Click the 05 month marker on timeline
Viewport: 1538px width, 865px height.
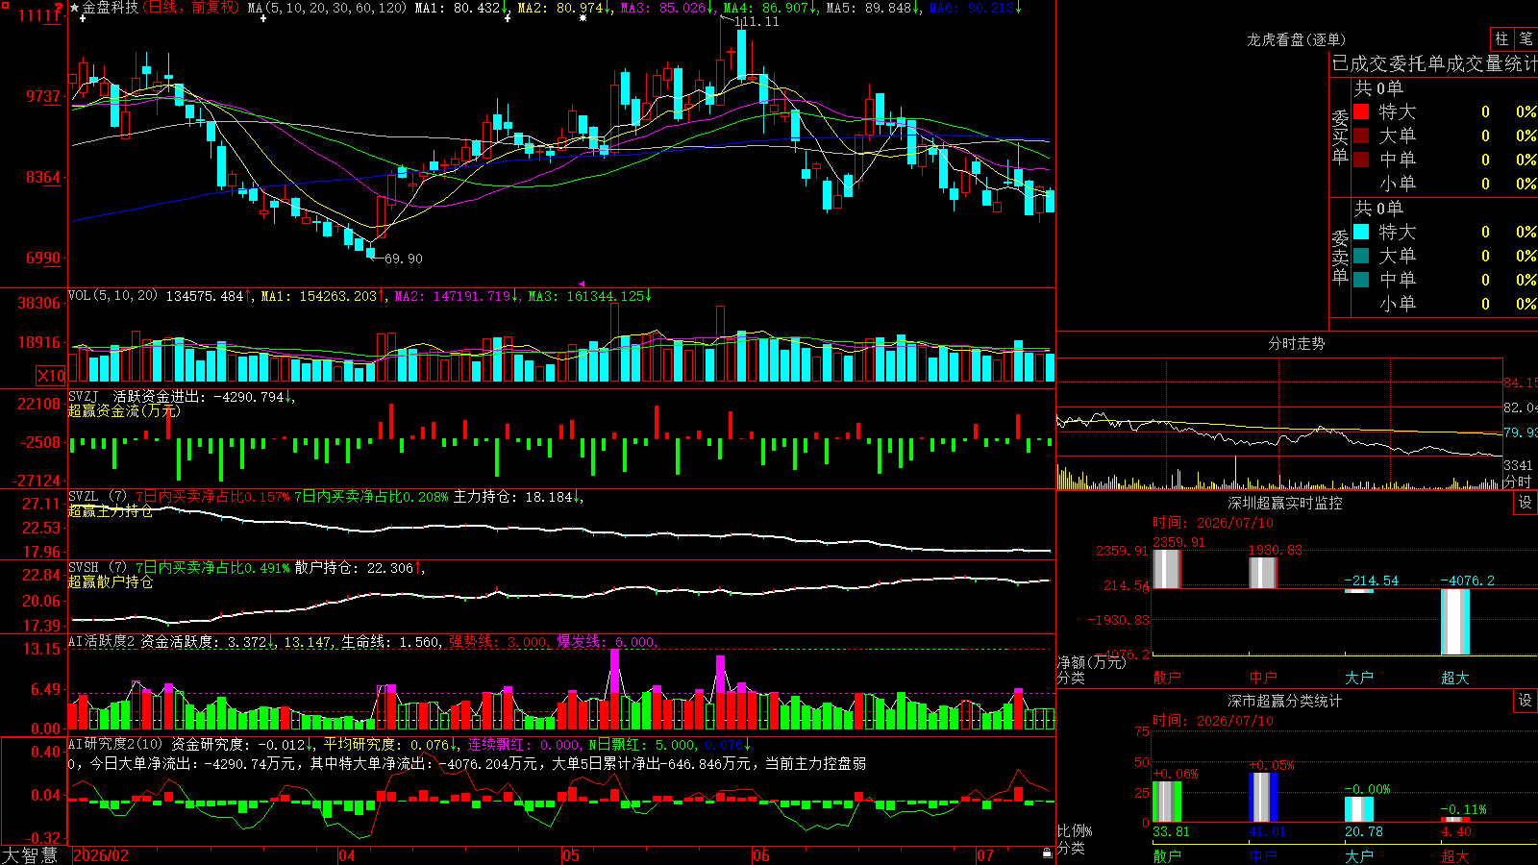571,855
